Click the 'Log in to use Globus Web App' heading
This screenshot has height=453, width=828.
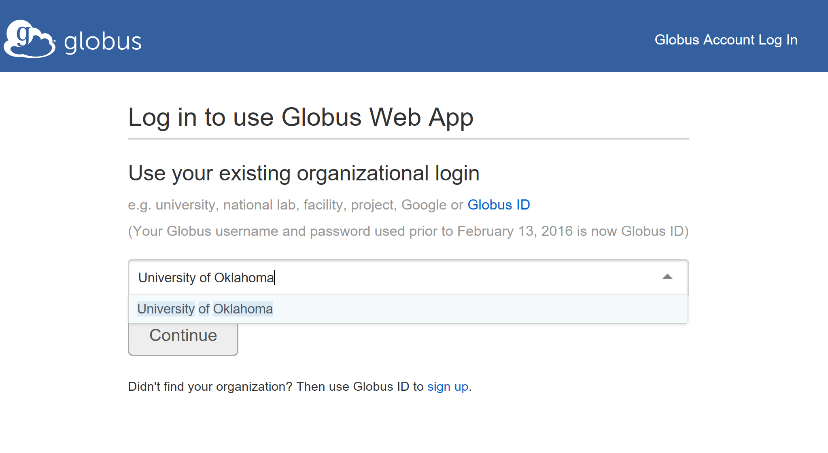point(300,117)
